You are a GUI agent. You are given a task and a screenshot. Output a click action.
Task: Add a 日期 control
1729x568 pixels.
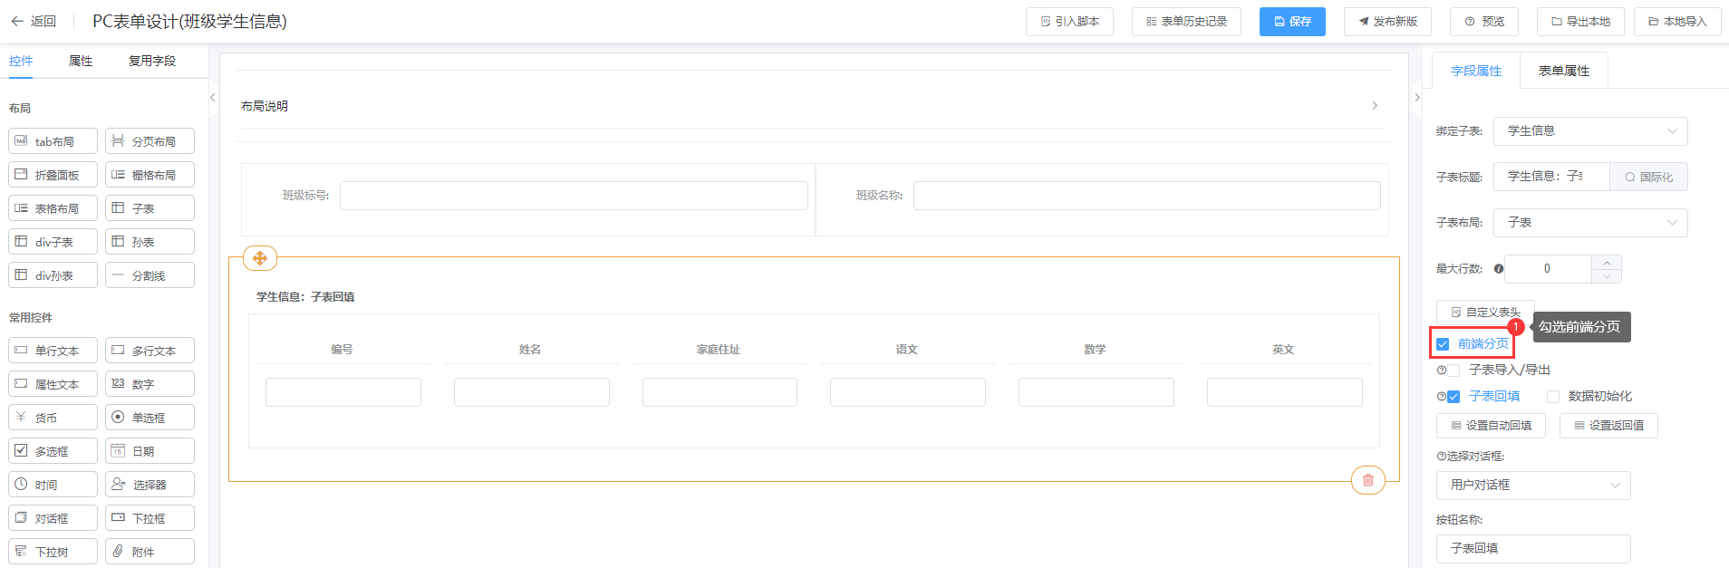click(x=150, y=451)
